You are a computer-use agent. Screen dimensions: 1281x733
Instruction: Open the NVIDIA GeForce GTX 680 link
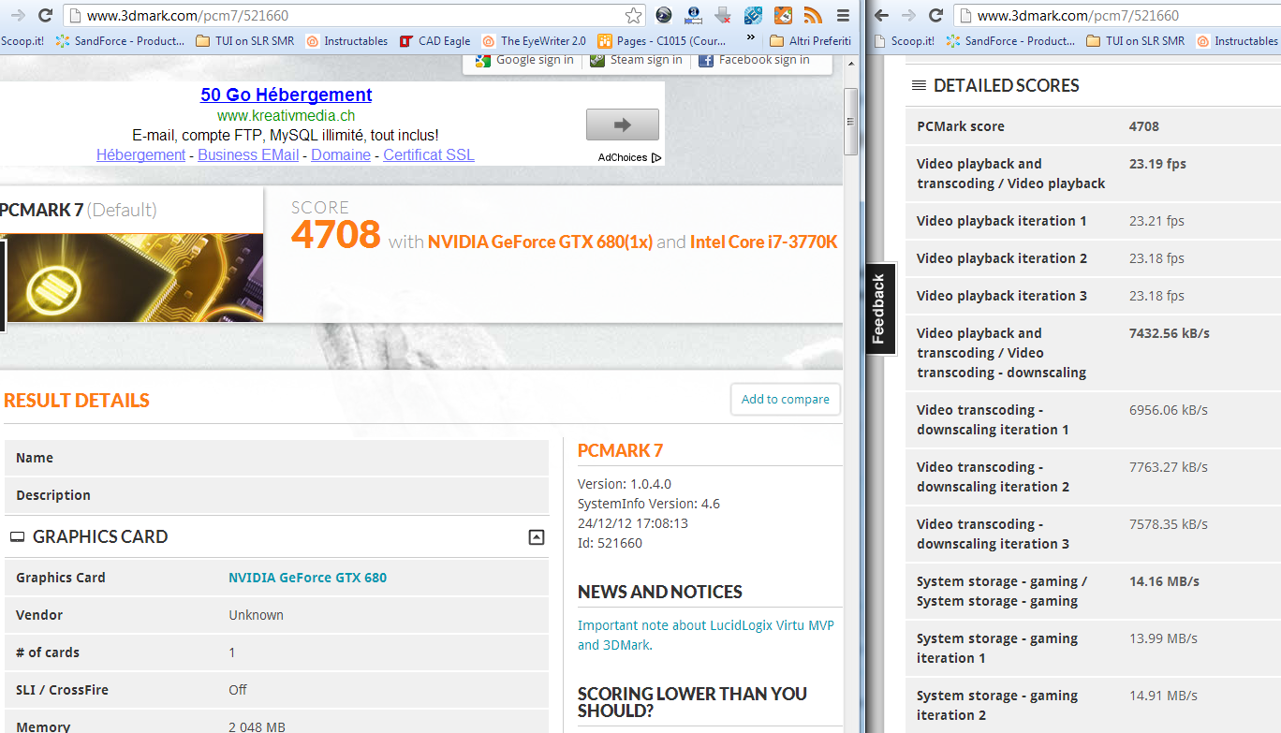pyautogui.click(x=307, y=578)
